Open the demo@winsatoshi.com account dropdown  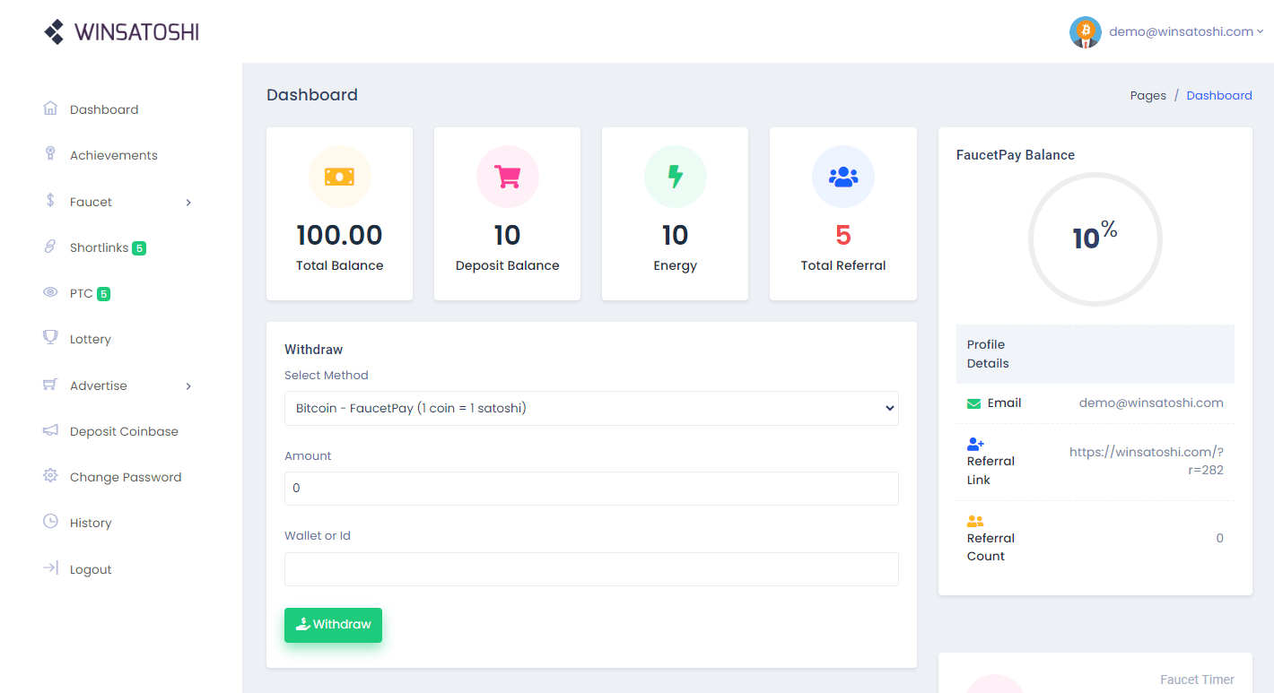point(1185,31)
